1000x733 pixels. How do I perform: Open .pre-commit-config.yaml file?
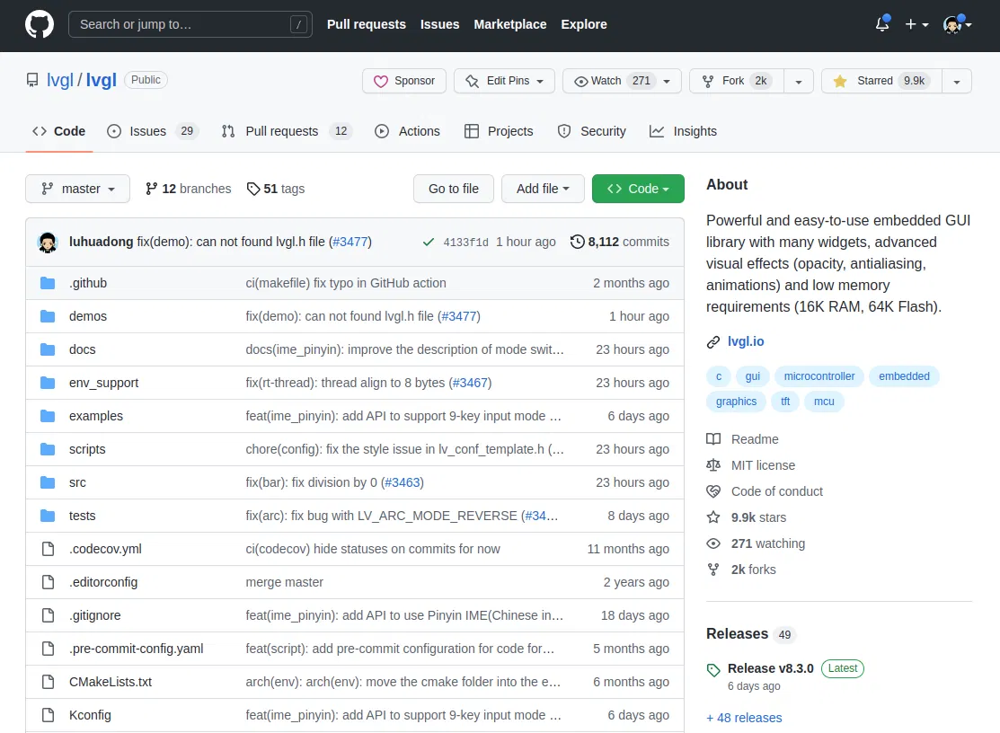coord(137,649)
